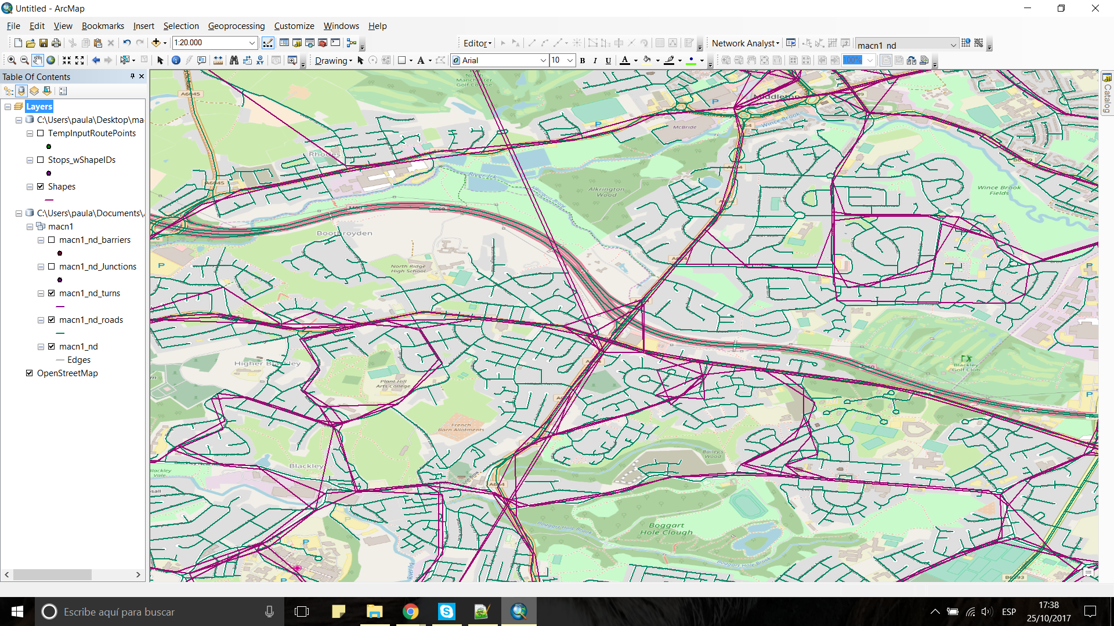Select the Zoom In tool
The image size is (1114, 626).
click(x=12, y=60)
